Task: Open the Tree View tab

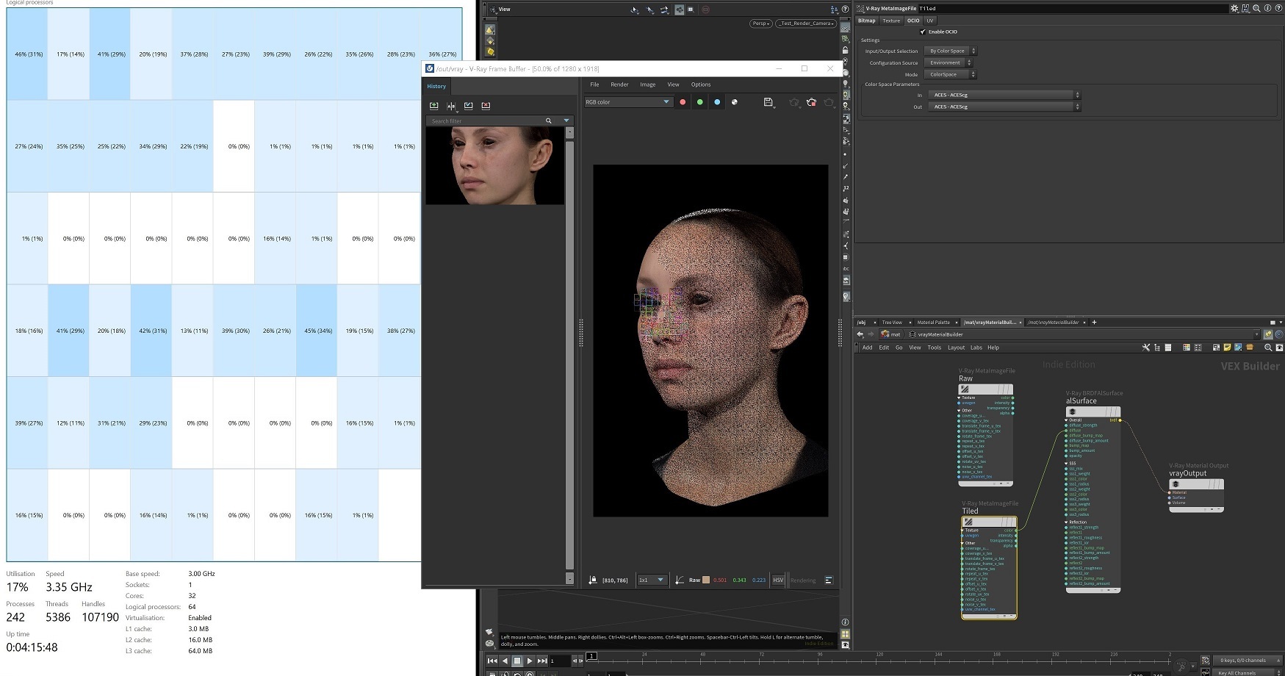Action: [892, 322]
